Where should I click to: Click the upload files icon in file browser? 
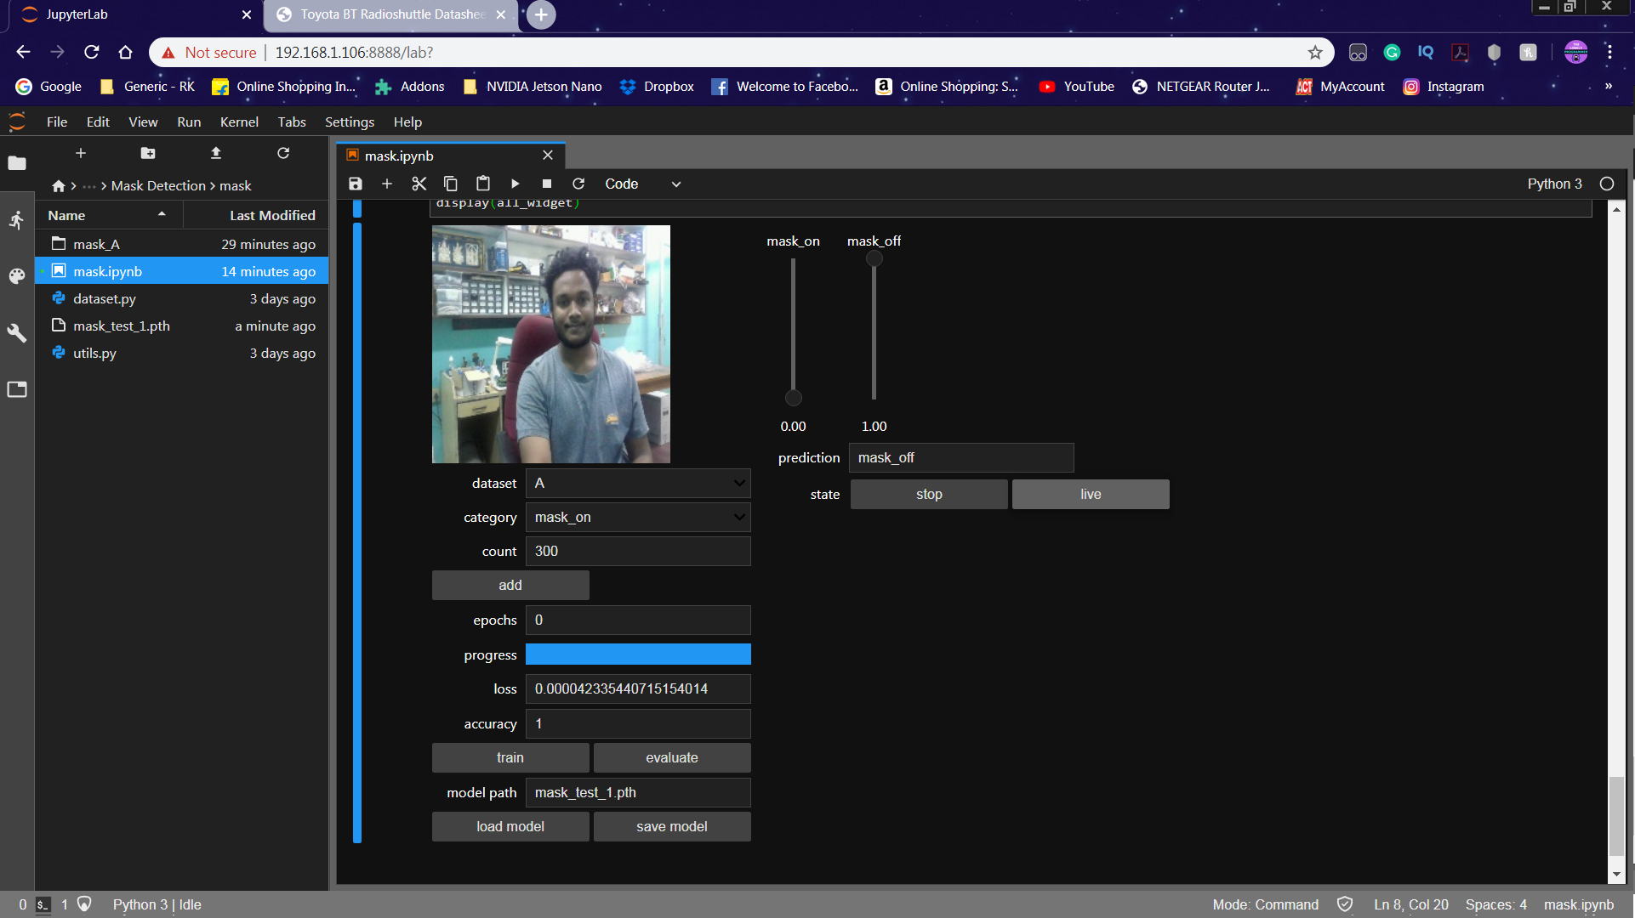pos(216,153)
